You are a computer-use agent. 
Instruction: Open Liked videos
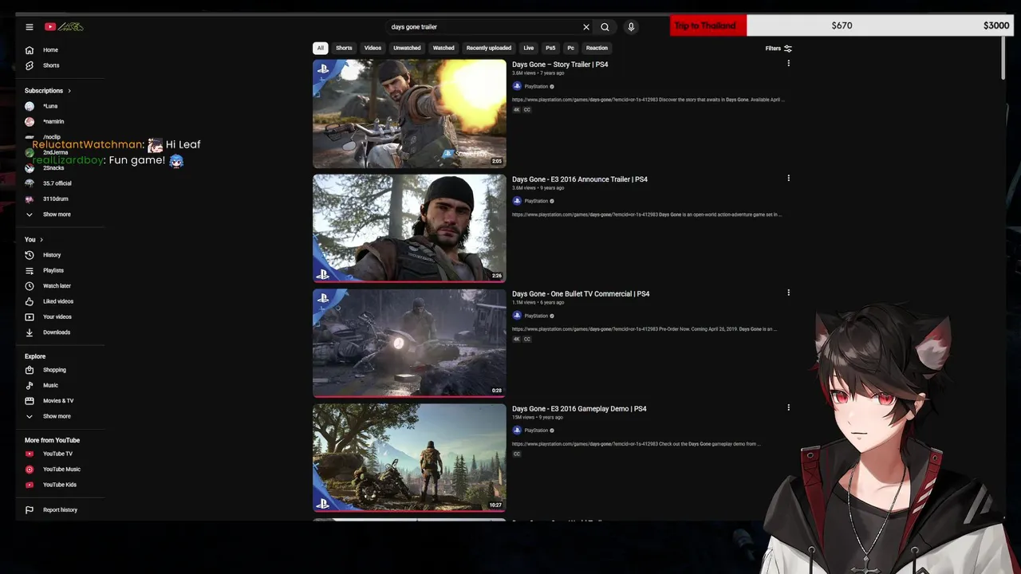click(x=58, y=301)
